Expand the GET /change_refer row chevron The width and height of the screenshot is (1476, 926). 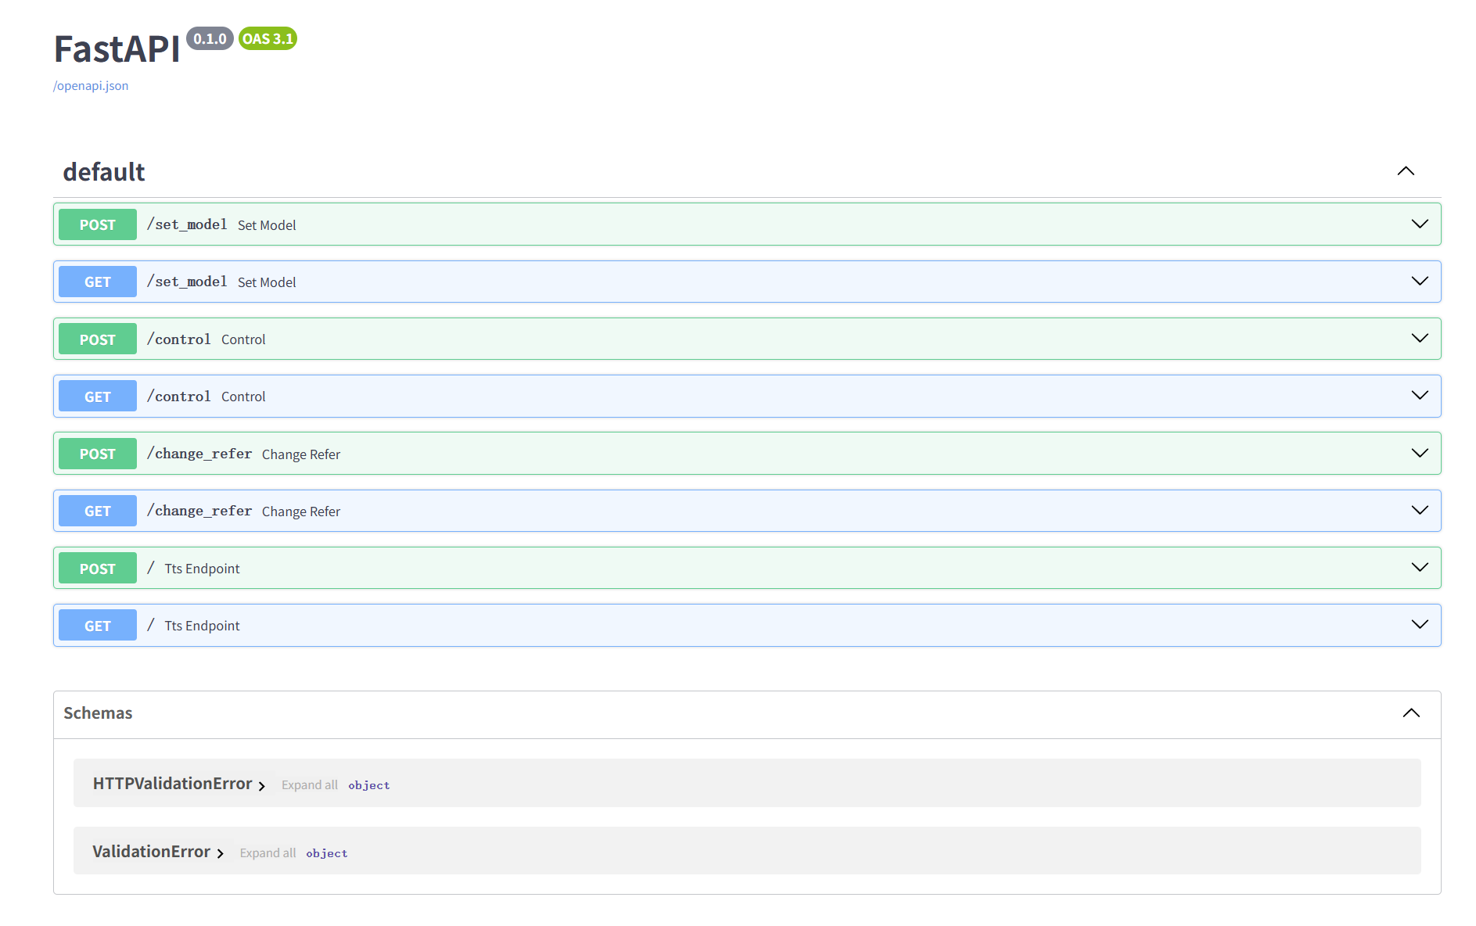coord(1420,510)
